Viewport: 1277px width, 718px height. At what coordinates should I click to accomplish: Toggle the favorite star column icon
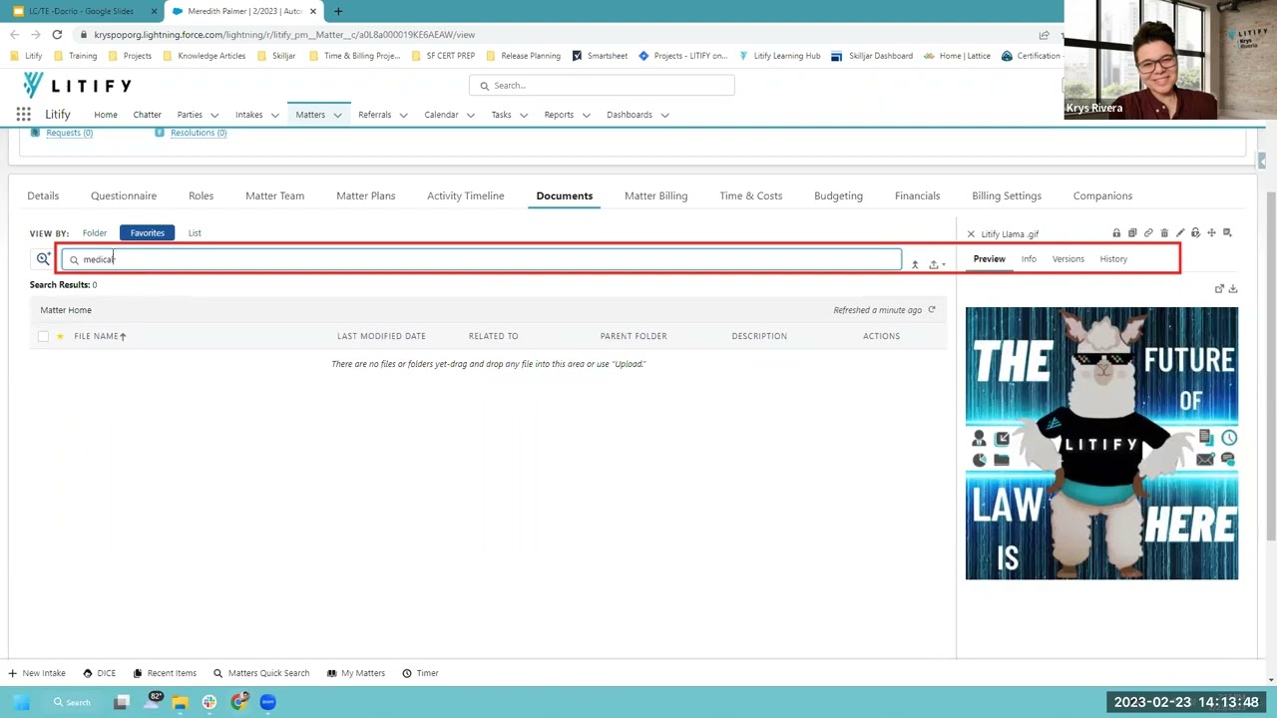[x=60, y=337]
